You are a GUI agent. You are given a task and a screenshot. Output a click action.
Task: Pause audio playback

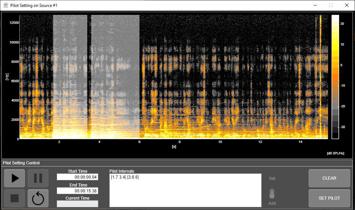(x=38, y=178)
